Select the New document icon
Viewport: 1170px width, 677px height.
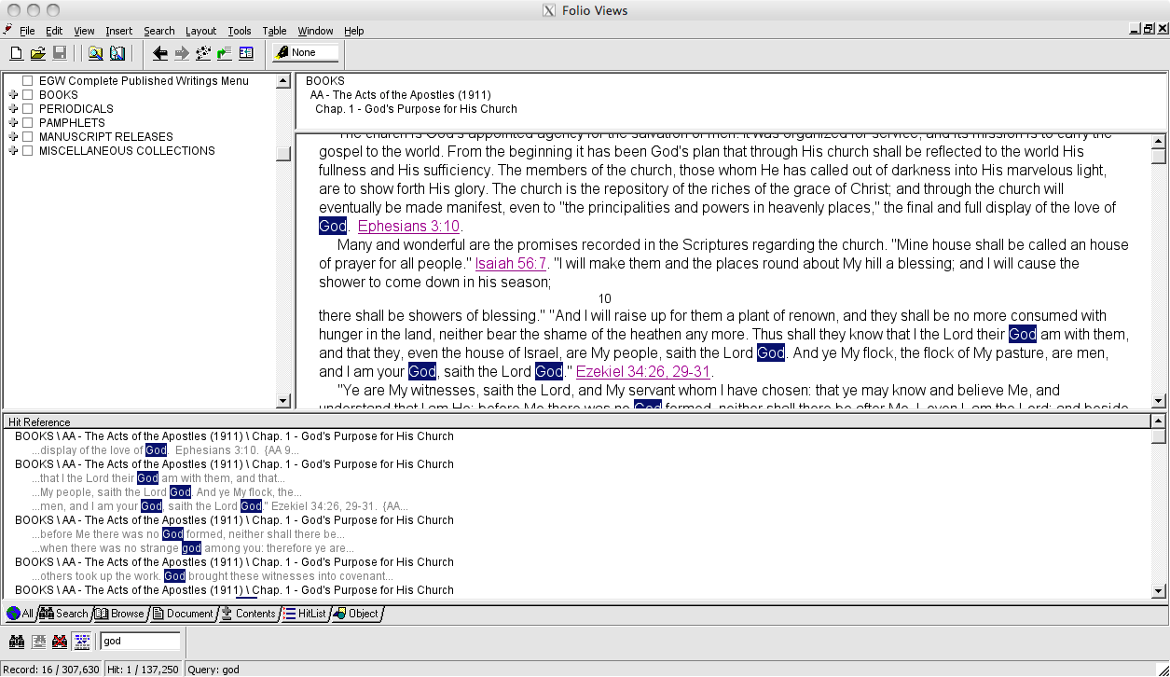click(x=16, y=53)
